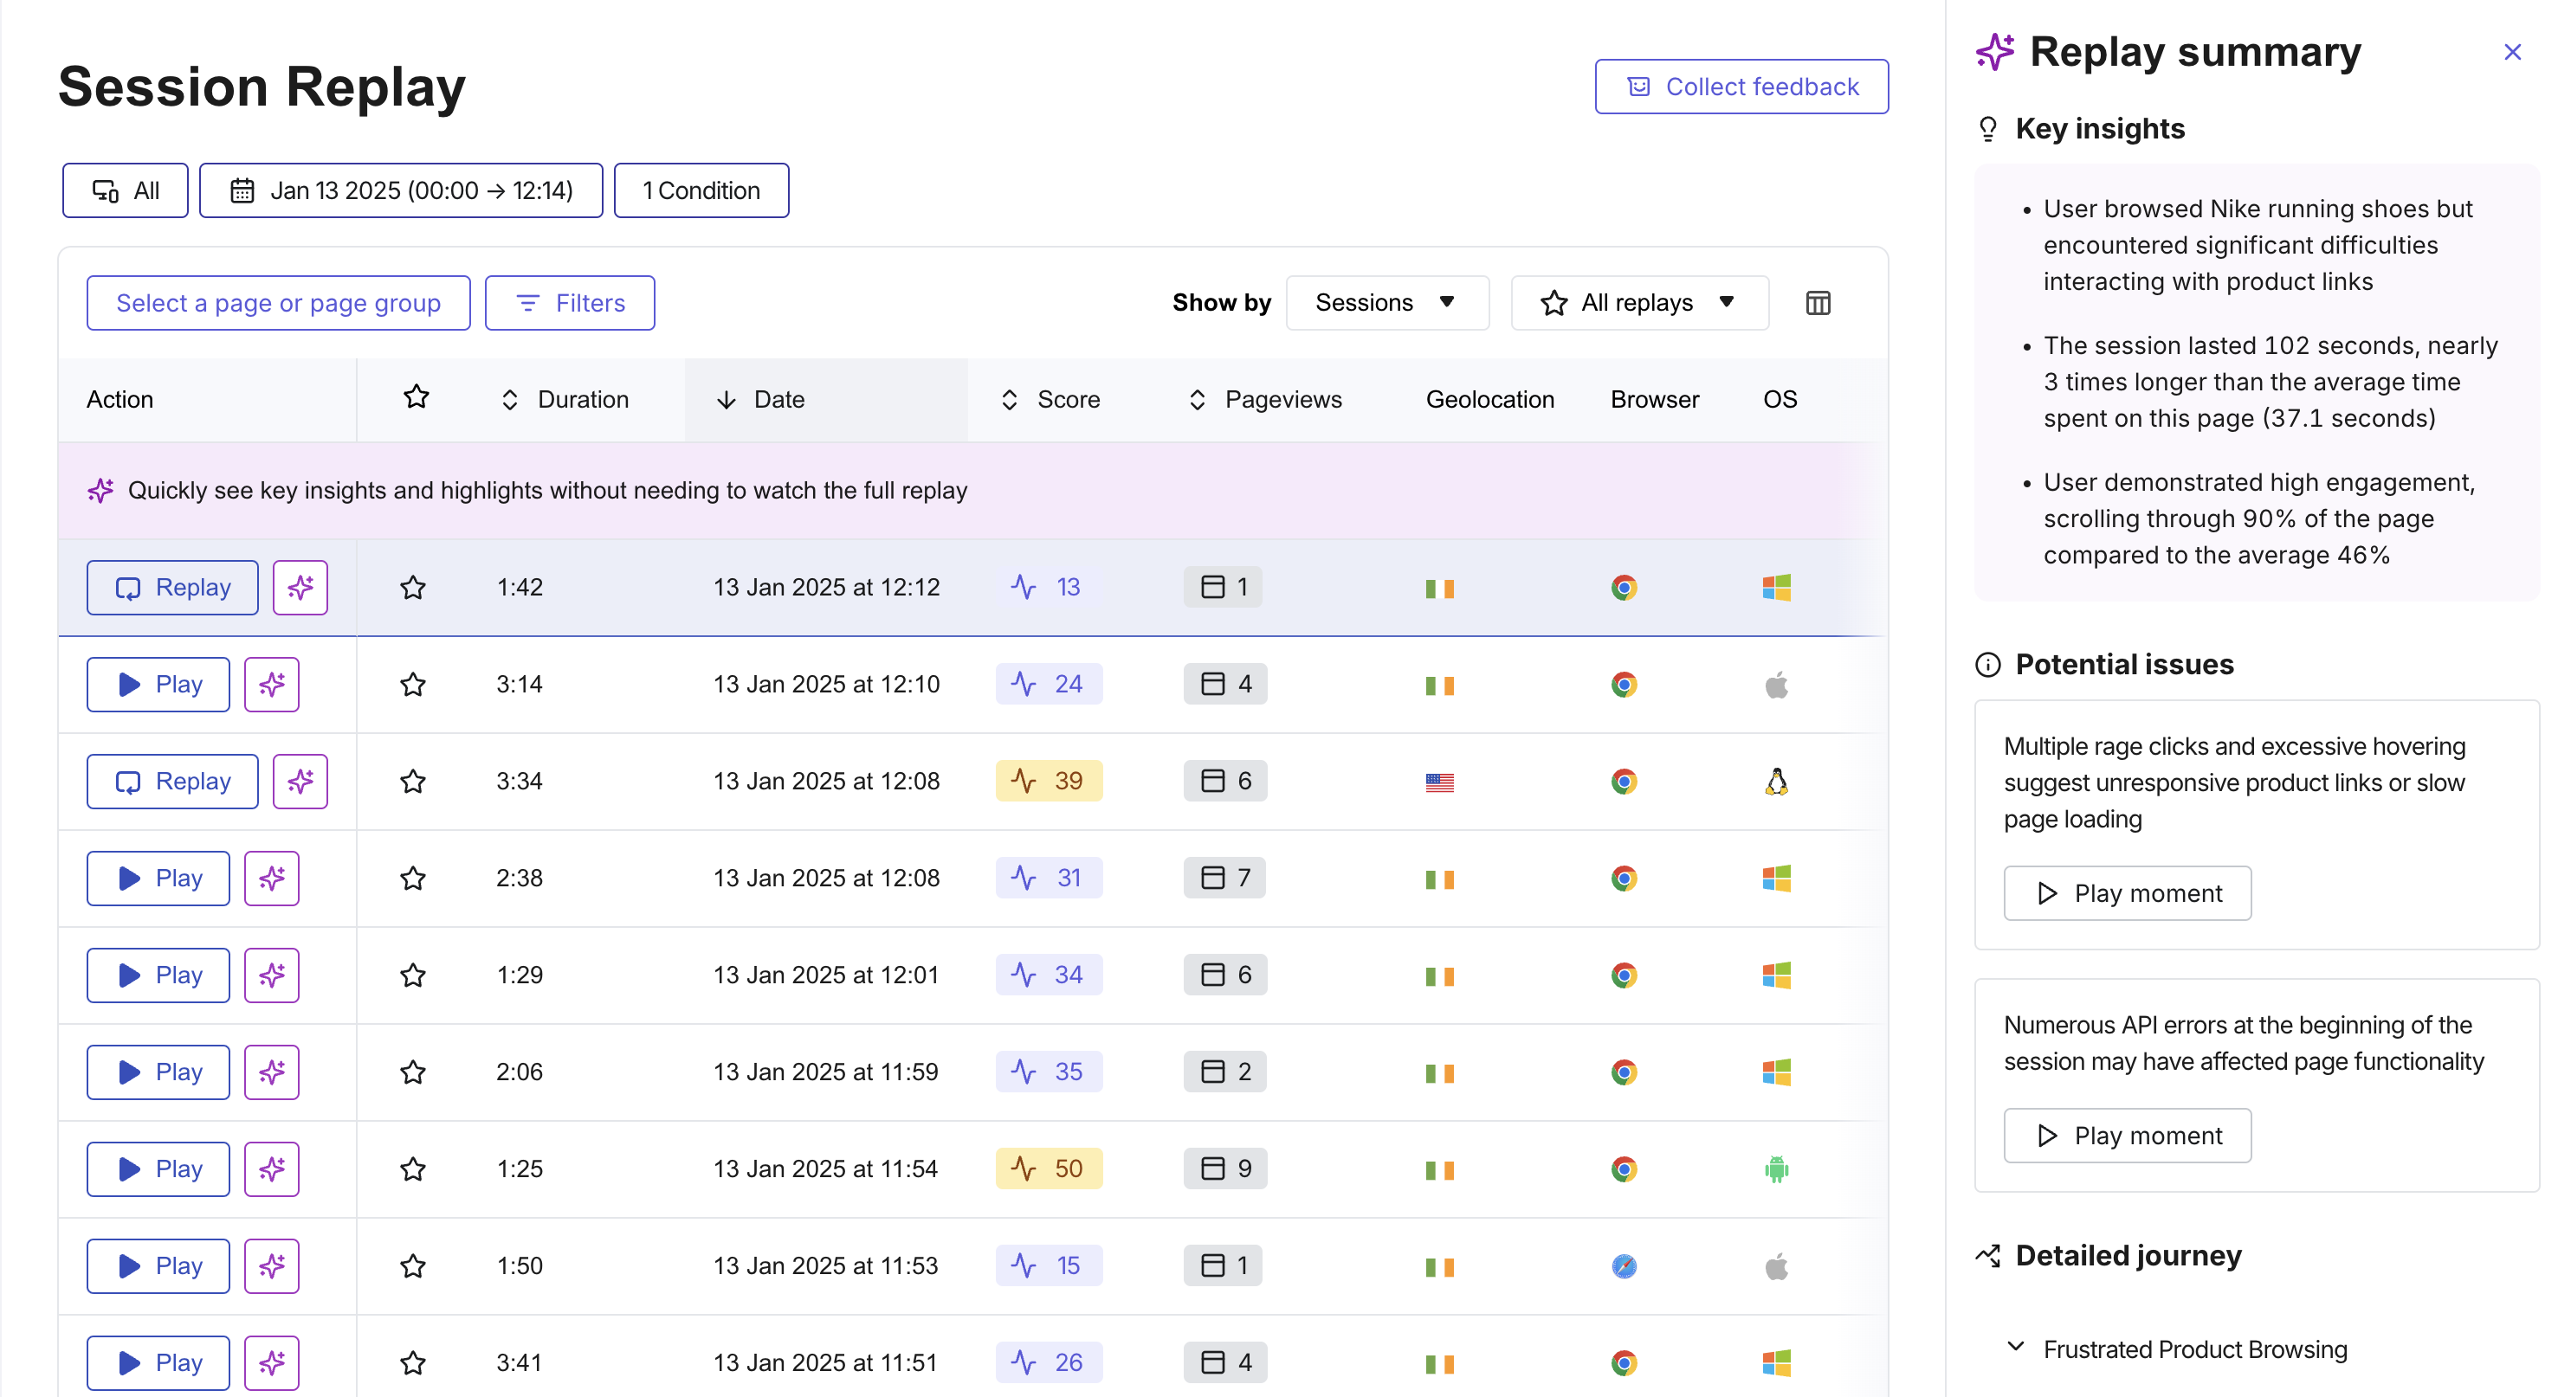Favorite the 1:25 duration session
Image resolution: width=2558 pixels, height=1397 pixels.
point(413,1168)
